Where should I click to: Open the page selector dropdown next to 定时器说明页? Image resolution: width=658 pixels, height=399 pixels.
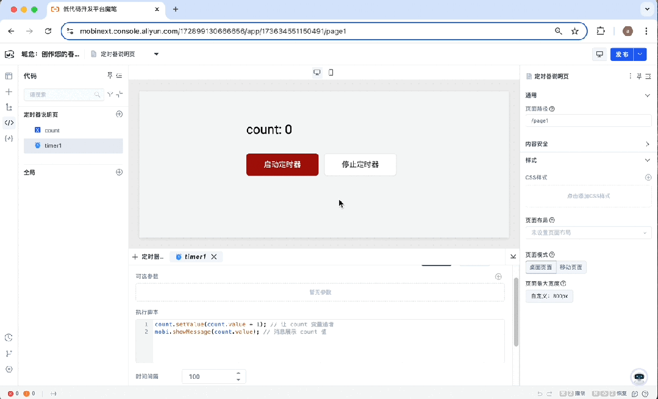156,54
